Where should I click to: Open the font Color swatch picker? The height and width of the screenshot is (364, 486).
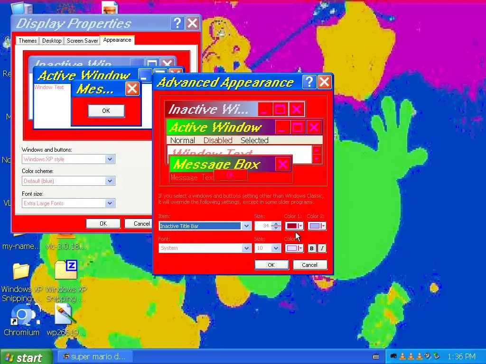(x=294, y=248)
